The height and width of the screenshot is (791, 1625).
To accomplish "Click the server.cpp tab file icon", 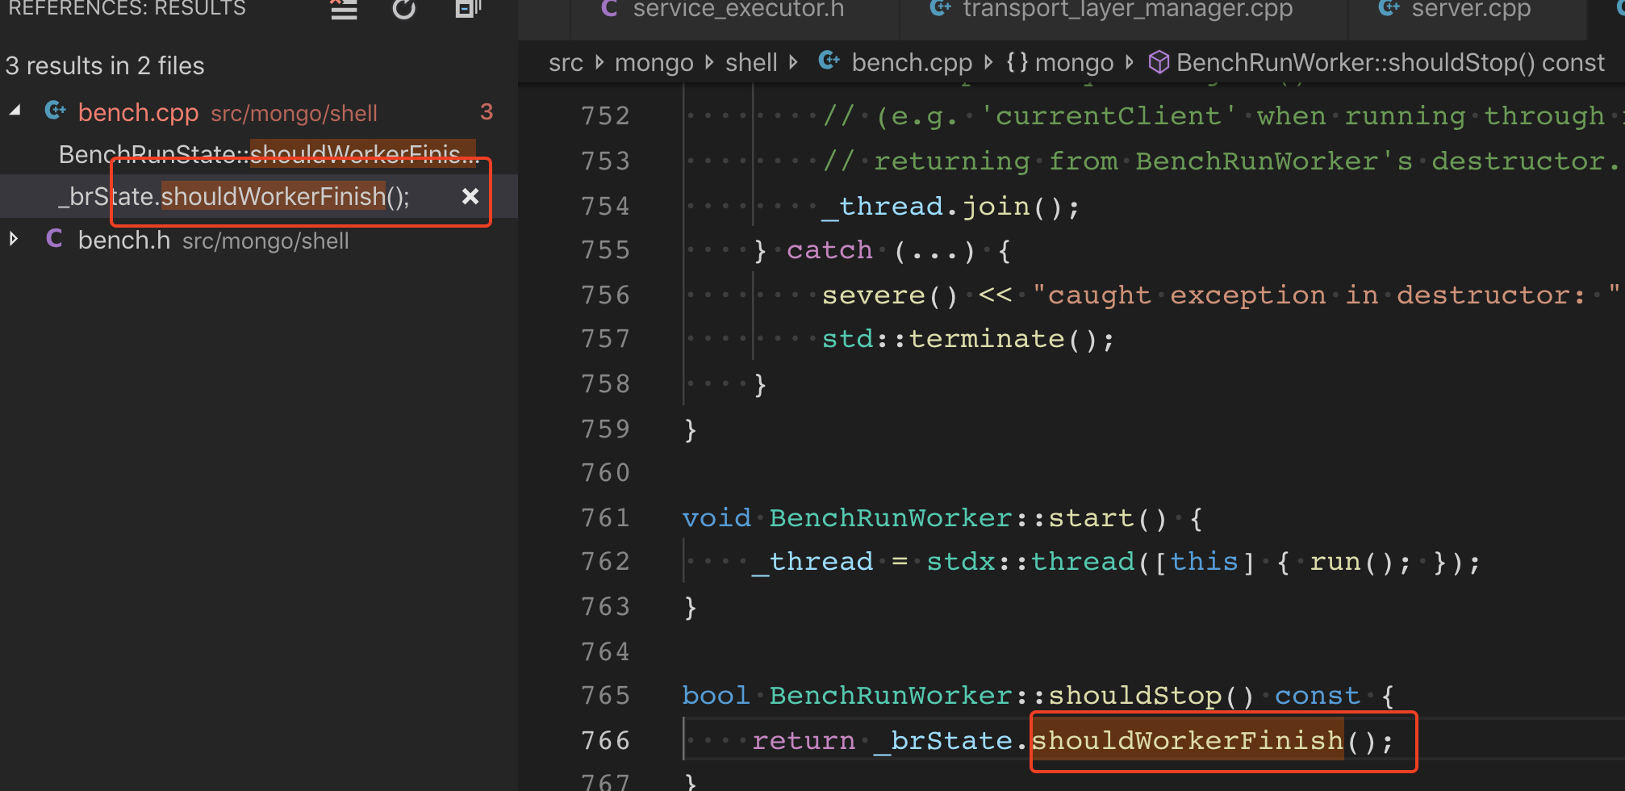I will pyautogui.click(x=1389, y=8).
